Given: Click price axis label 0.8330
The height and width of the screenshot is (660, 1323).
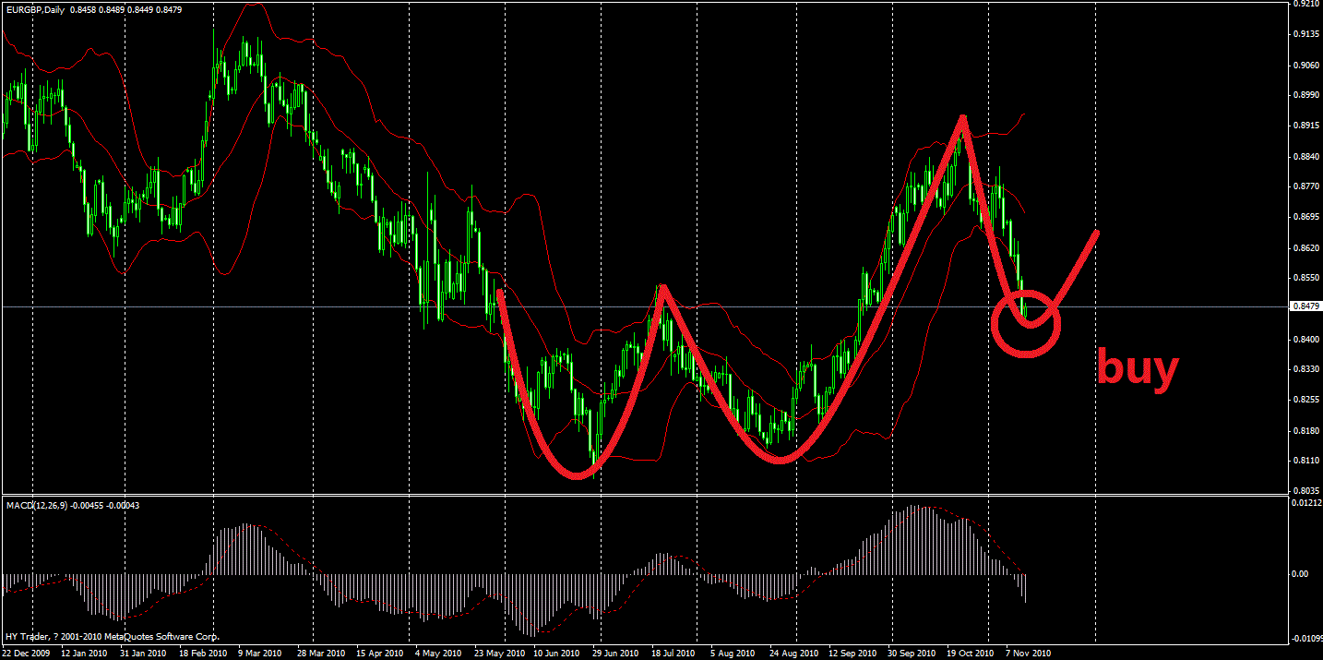Looking at the screenshot, I should pos(1305,369).
